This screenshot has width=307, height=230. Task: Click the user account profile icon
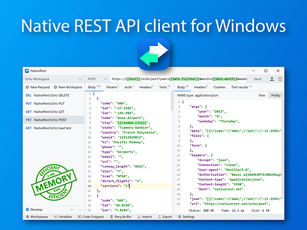[x=272, y=79]
